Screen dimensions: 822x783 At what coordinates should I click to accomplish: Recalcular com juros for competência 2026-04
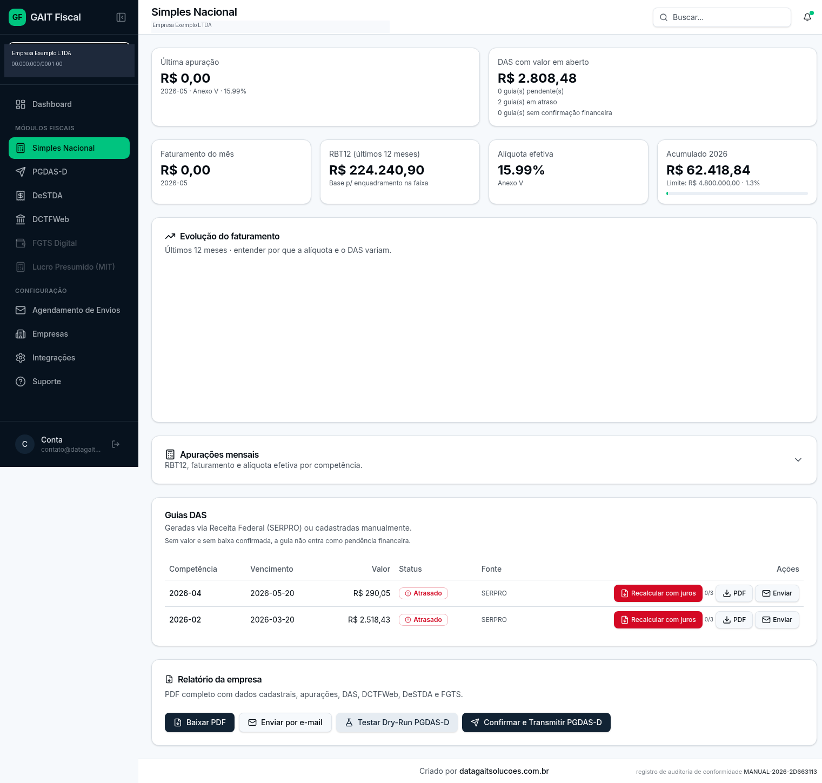point(658,593)
